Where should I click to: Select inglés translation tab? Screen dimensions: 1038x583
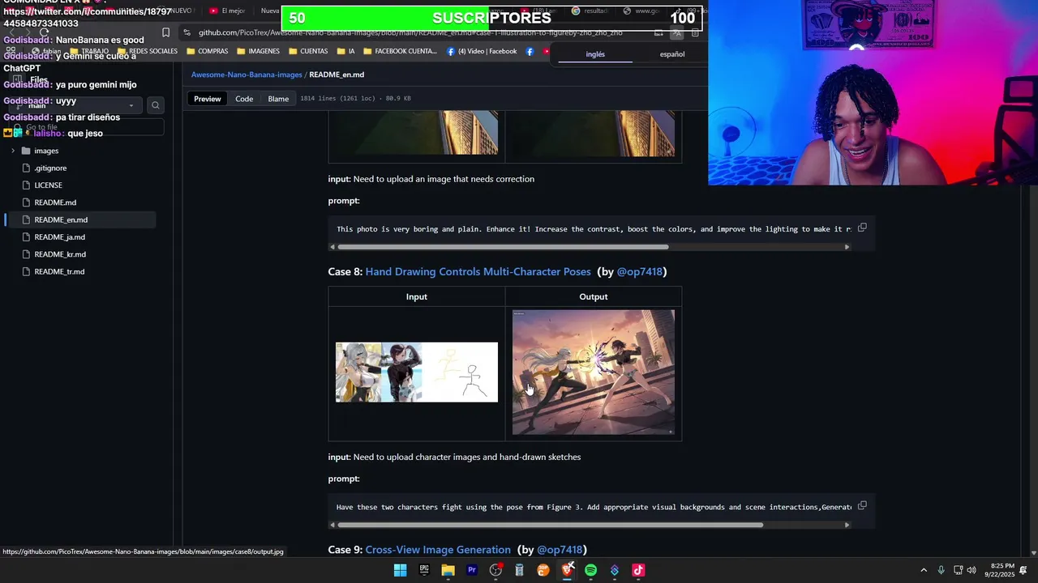(595, 54)
